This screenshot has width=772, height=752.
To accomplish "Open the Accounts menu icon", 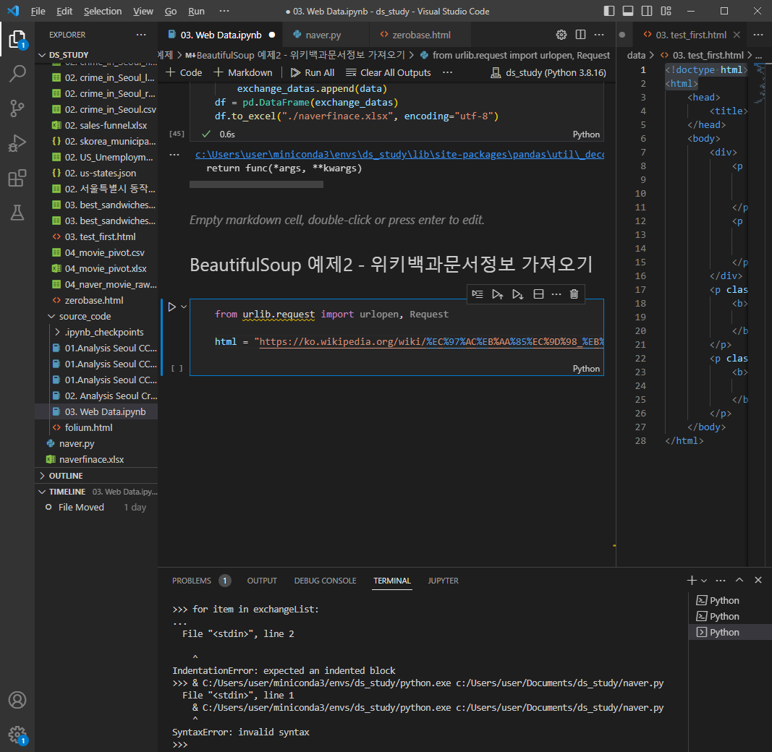I will coord(17,700).
